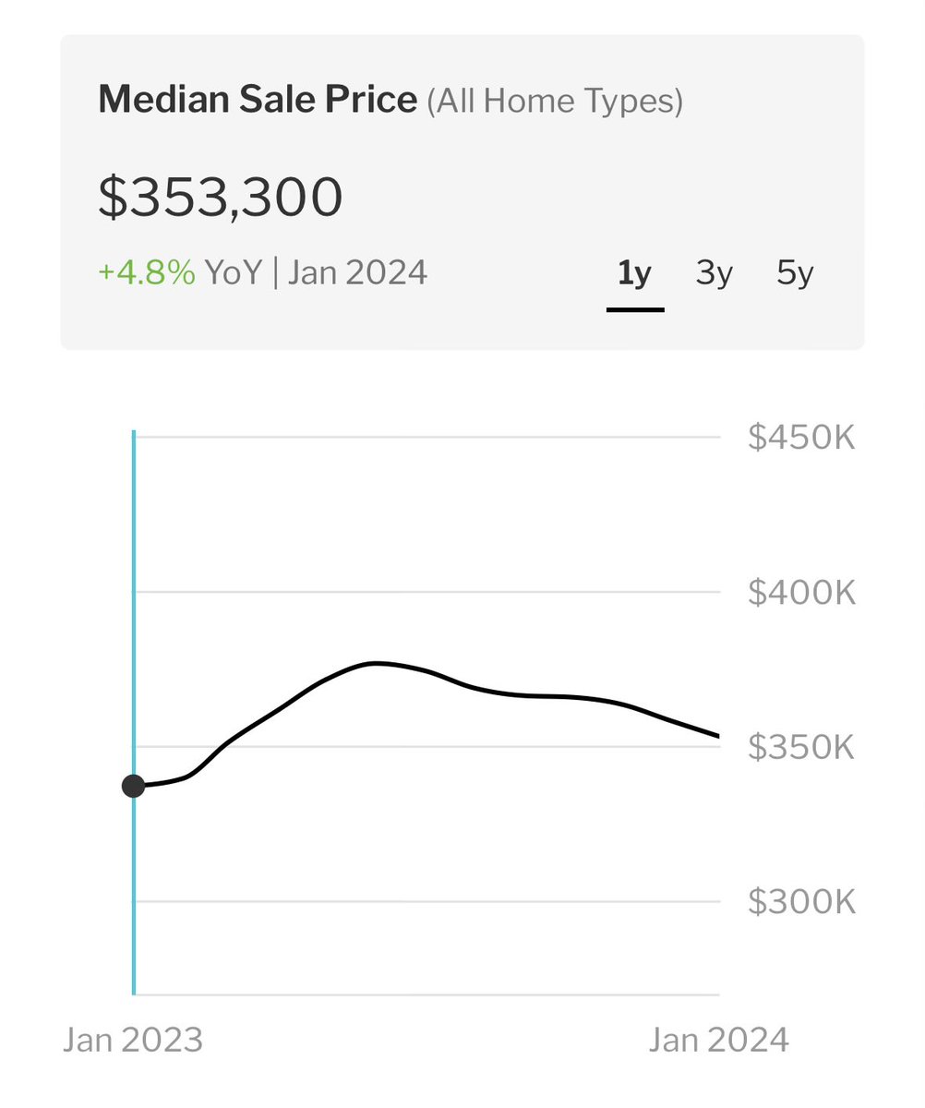Click the (All Home Types) subtitle
The height and width of the screenshot is (1108, 925).
(555, 101)
